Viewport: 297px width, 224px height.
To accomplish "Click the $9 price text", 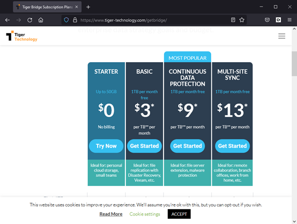I will pyautogui.click(x=188, y=110).
